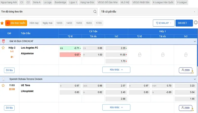Click the 1.73 1x2 odds cell
The width and height of the screenshot is (198, 113).
click(116, 61)
